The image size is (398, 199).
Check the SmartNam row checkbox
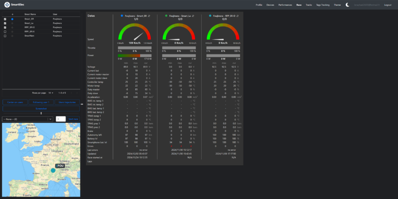(x=5, y=36)
